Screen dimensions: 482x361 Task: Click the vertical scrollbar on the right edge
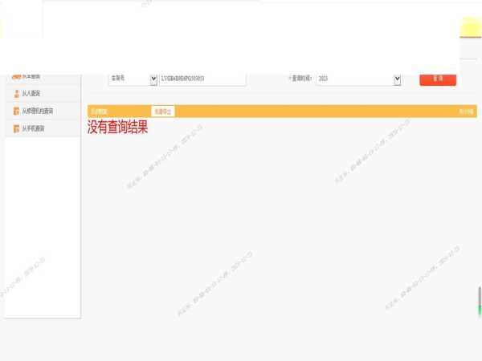coord(480,301)
